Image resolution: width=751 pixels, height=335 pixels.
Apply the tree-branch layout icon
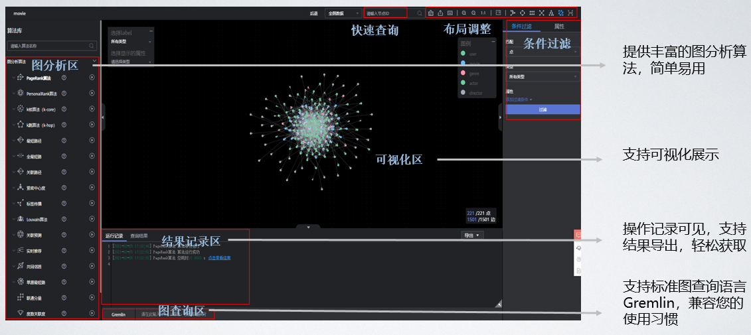513,13
